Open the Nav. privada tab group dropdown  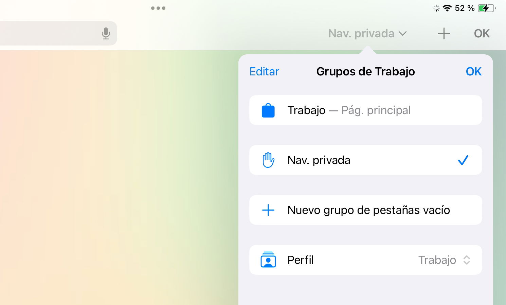367,33
